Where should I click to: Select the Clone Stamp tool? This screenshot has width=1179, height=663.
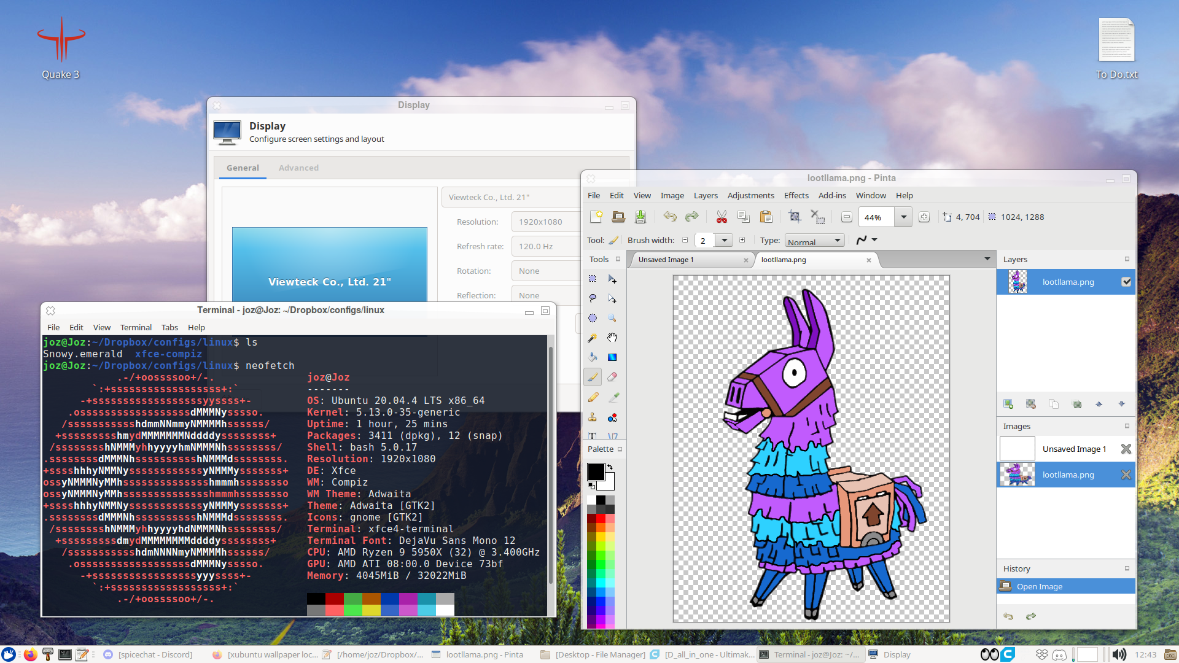[x=593, y=417]
